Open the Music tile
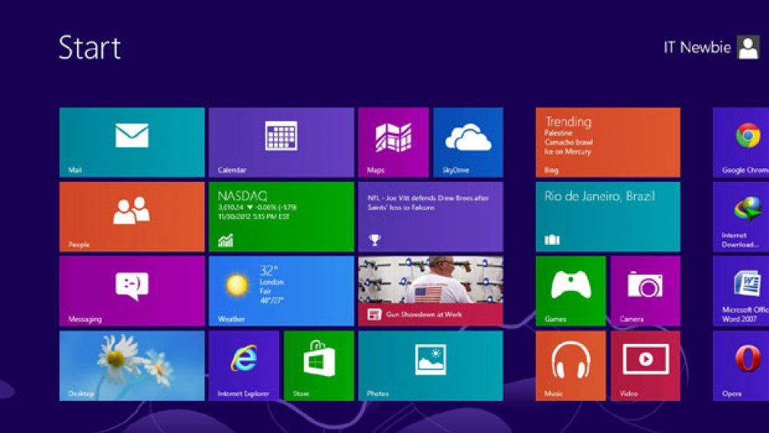 click(571, 366)
